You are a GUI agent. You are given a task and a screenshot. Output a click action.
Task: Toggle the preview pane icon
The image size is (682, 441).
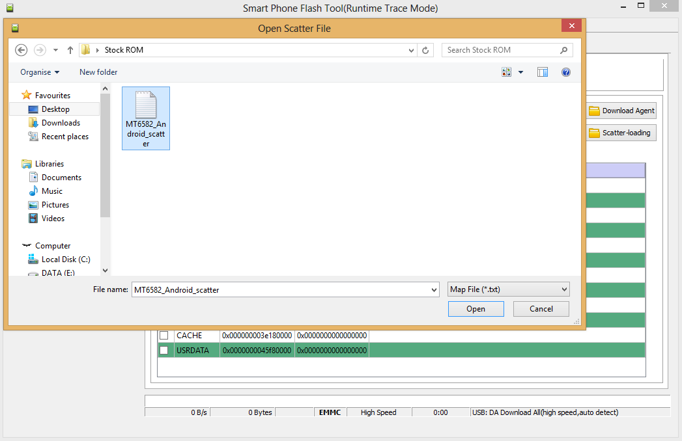tap(543, 72)
